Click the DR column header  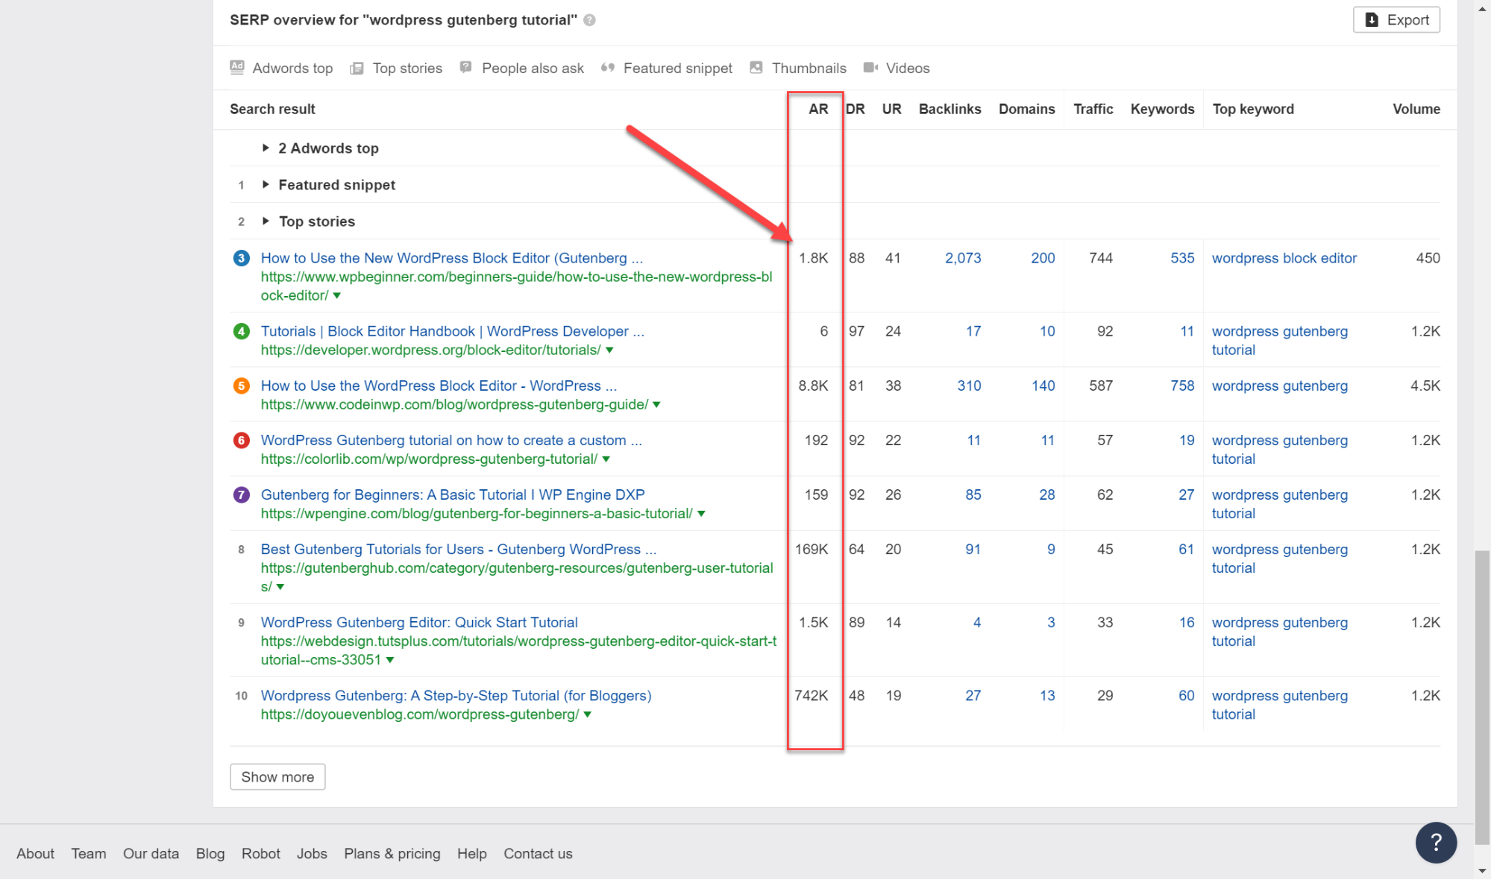point(856,109)
